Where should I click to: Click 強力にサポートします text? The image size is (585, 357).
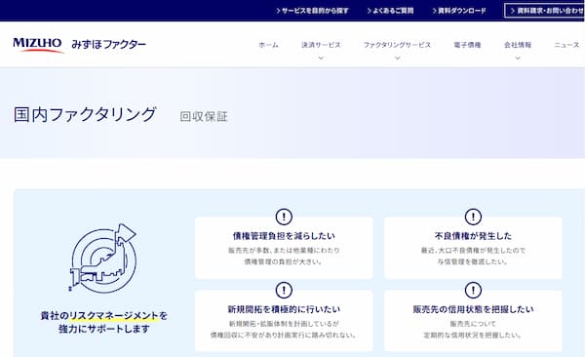point(104,329)
